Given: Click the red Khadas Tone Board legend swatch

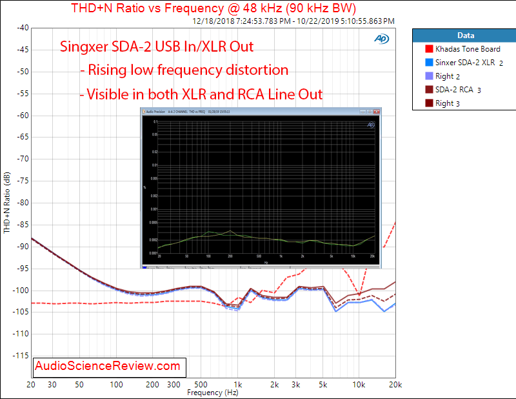Looking at the screenshot, I should [429, 49].
